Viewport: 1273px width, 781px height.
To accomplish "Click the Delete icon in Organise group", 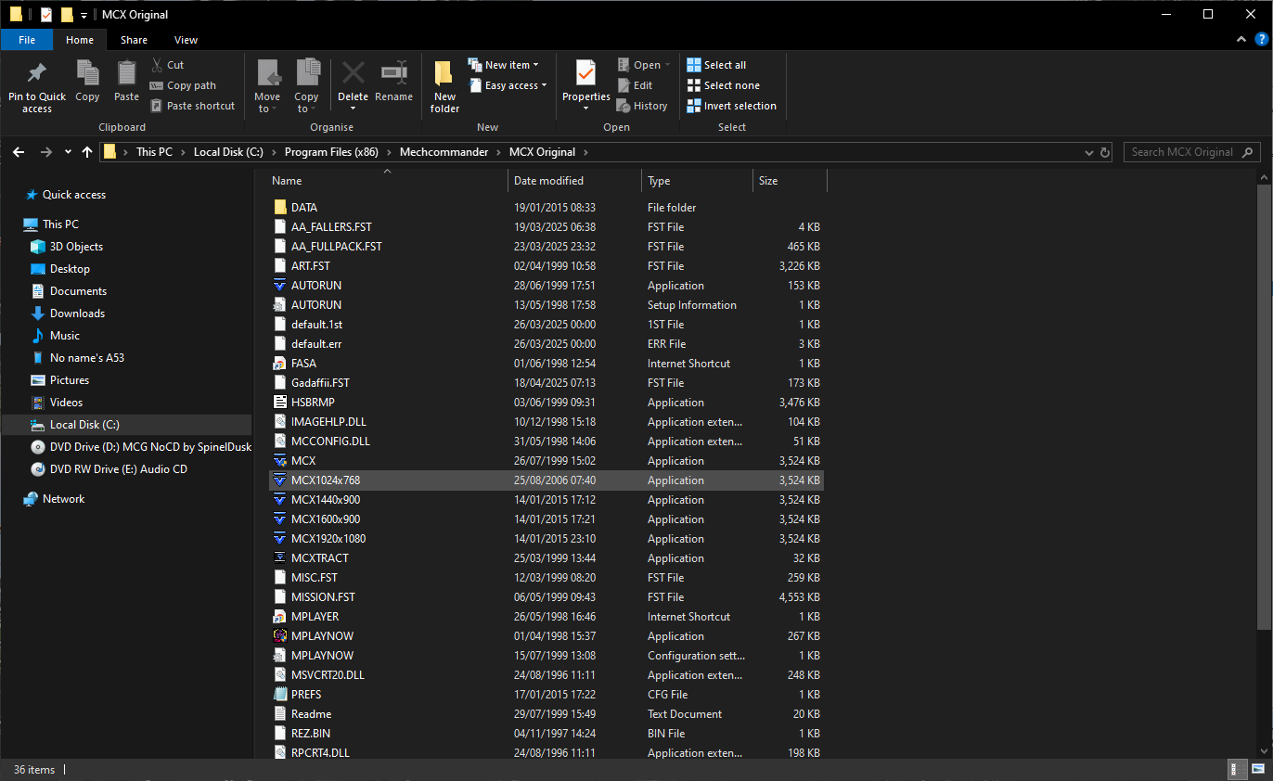I will click(x=353, y=74).
